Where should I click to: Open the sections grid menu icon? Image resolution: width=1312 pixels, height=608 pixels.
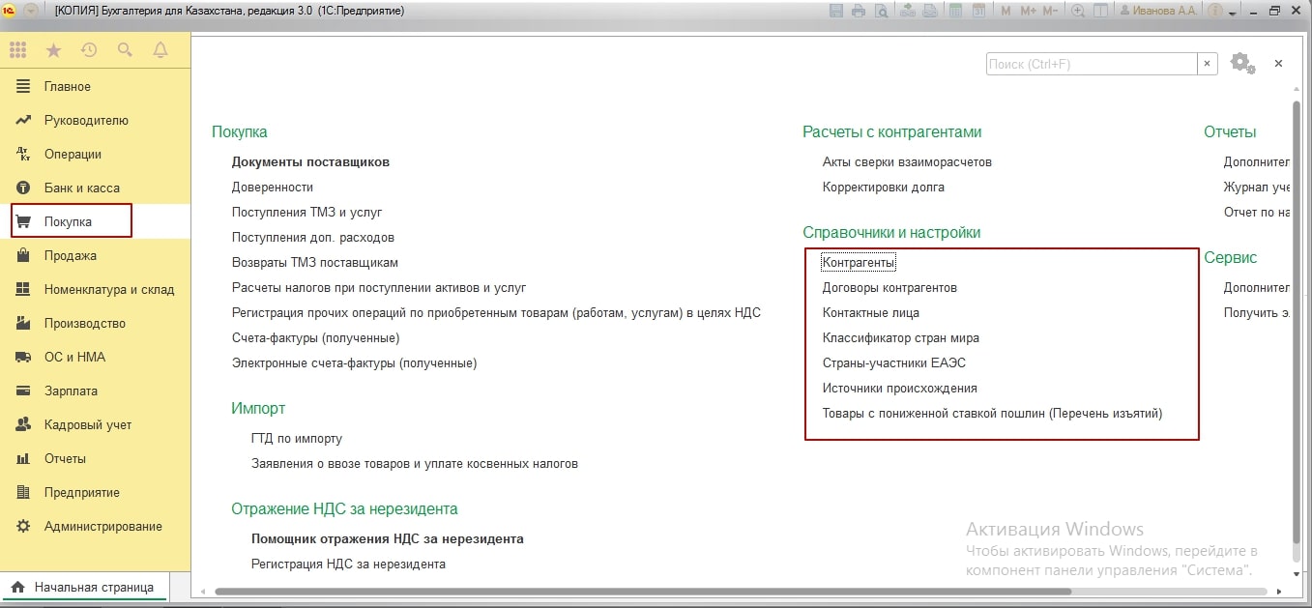coord(17,50)
